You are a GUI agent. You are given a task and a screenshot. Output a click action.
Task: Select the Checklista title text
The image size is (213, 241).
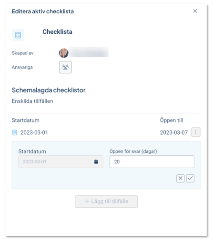(x=57, y=32)
